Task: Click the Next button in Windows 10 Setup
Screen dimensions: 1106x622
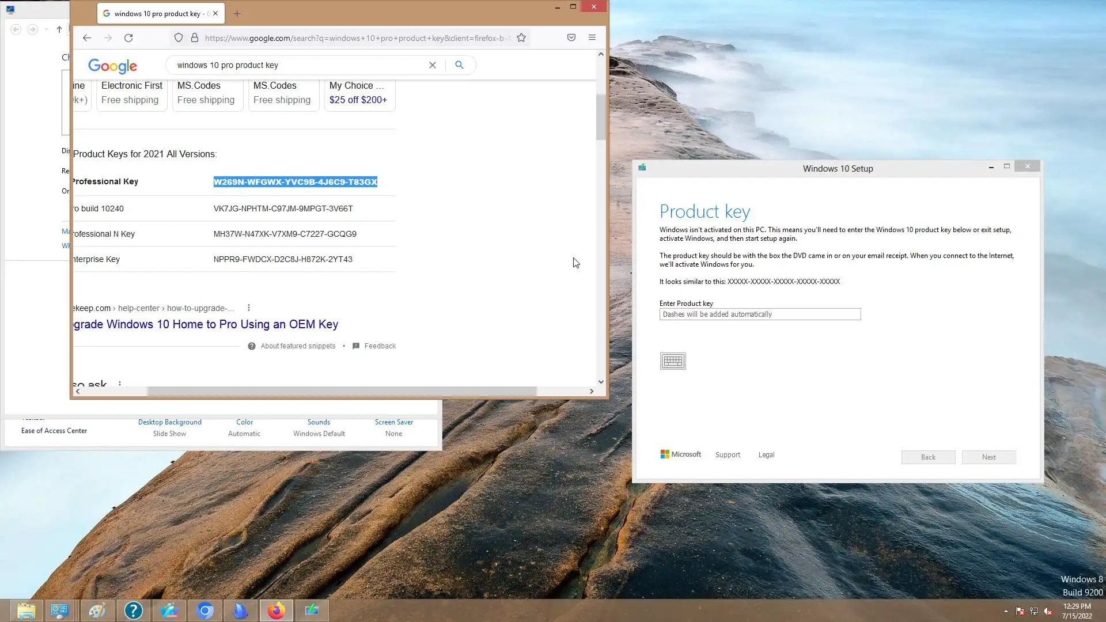Action: pyautogui.click(x=988, y=457)
